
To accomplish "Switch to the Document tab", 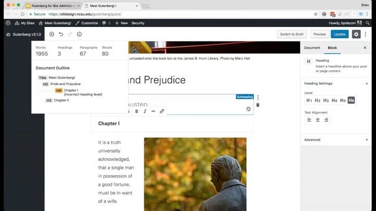I will pyautogui.click(x=312, y=47).
